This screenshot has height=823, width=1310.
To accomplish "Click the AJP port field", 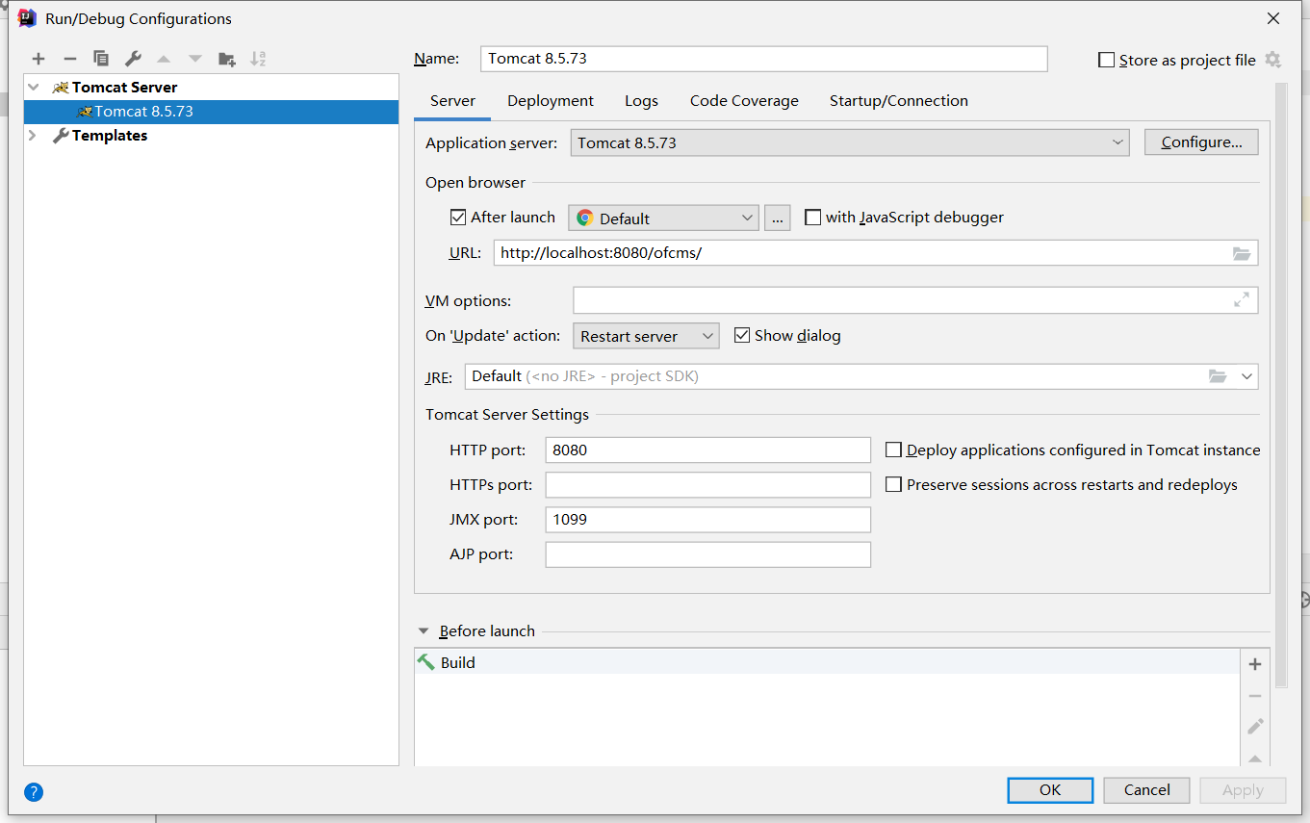I will click(x=707, y=554).
